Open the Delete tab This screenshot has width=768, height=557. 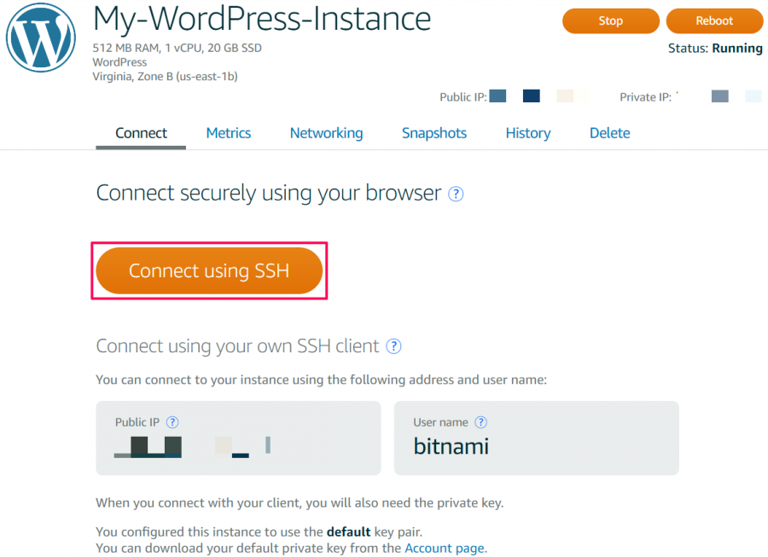tap(610, 133)
